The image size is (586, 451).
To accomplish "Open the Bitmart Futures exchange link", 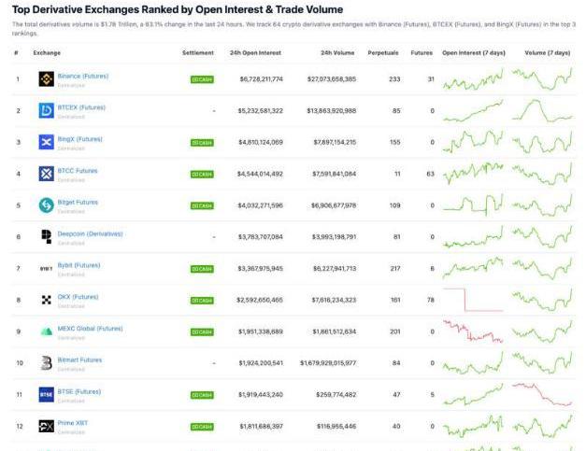I will tap(78, 359).
